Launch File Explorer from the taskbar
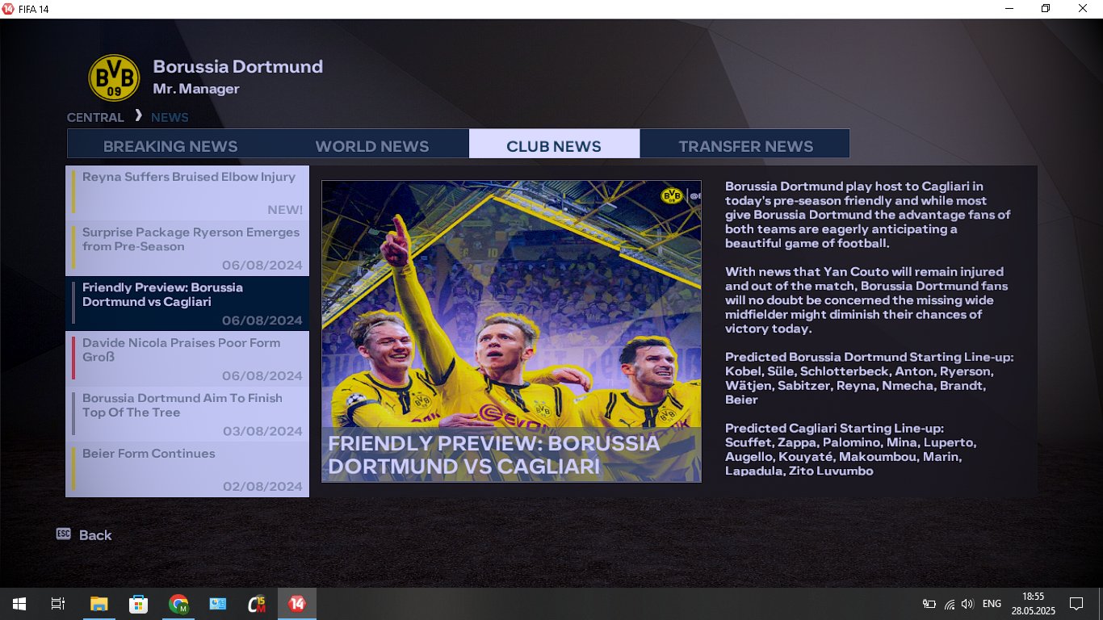This screenshot has width=1103, height=620. [99, 604]
